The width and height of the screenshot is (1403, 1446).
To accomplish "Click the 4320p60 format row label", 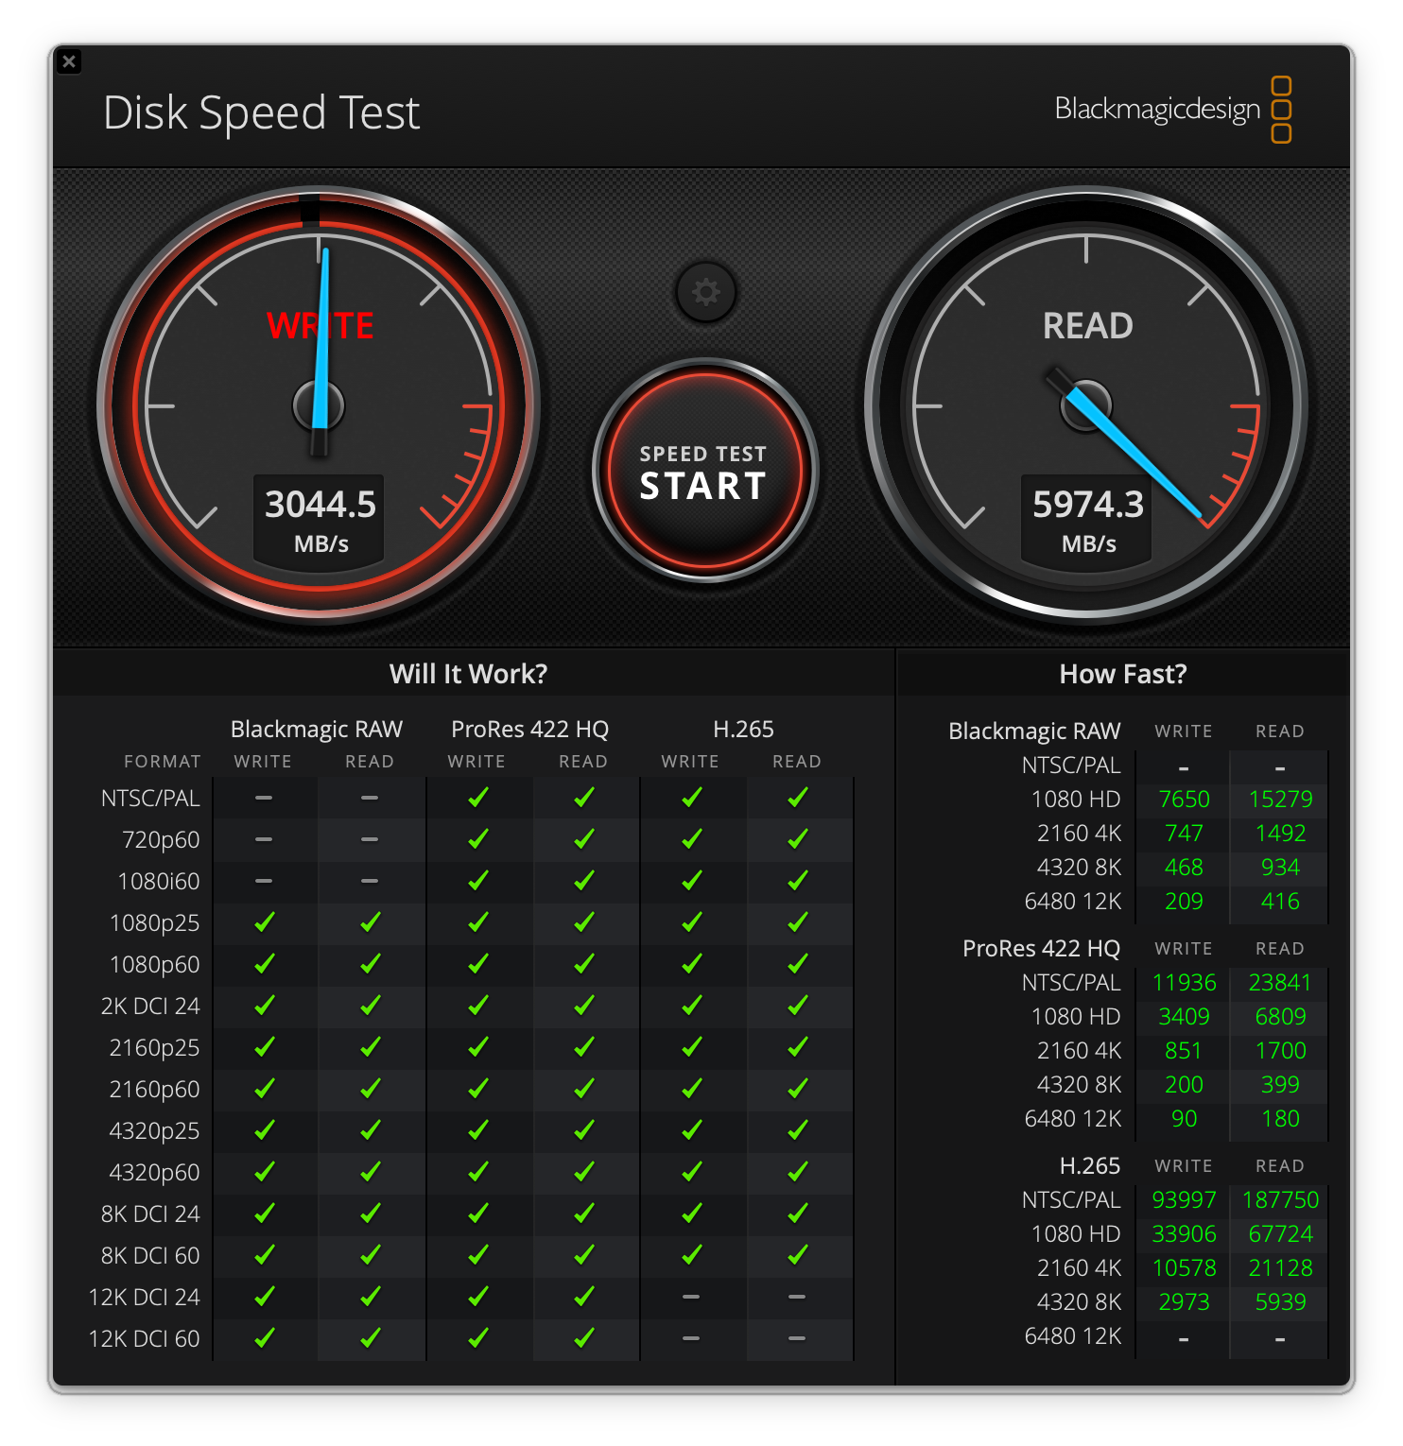I will click(x=155, y=1173).
